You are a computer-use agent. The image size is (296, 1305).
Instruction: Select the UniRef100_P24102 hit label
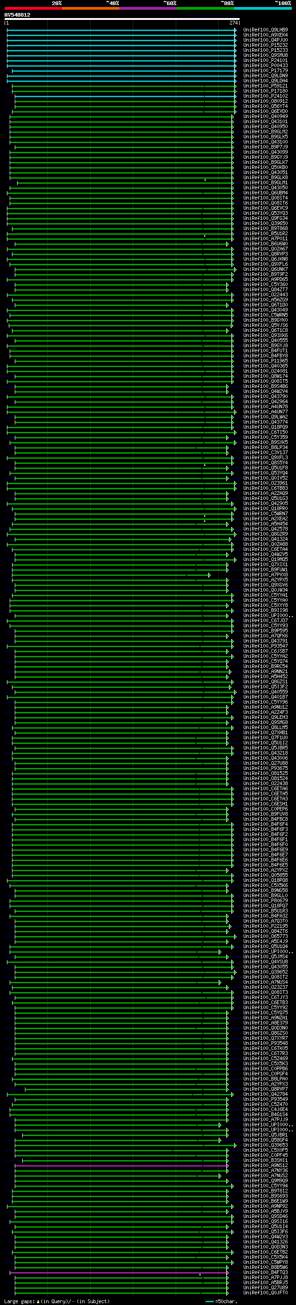265,96
